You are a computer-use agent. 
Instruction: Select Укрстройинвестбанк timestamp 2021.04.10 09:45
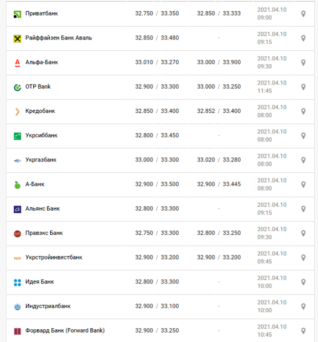(272, 257)
